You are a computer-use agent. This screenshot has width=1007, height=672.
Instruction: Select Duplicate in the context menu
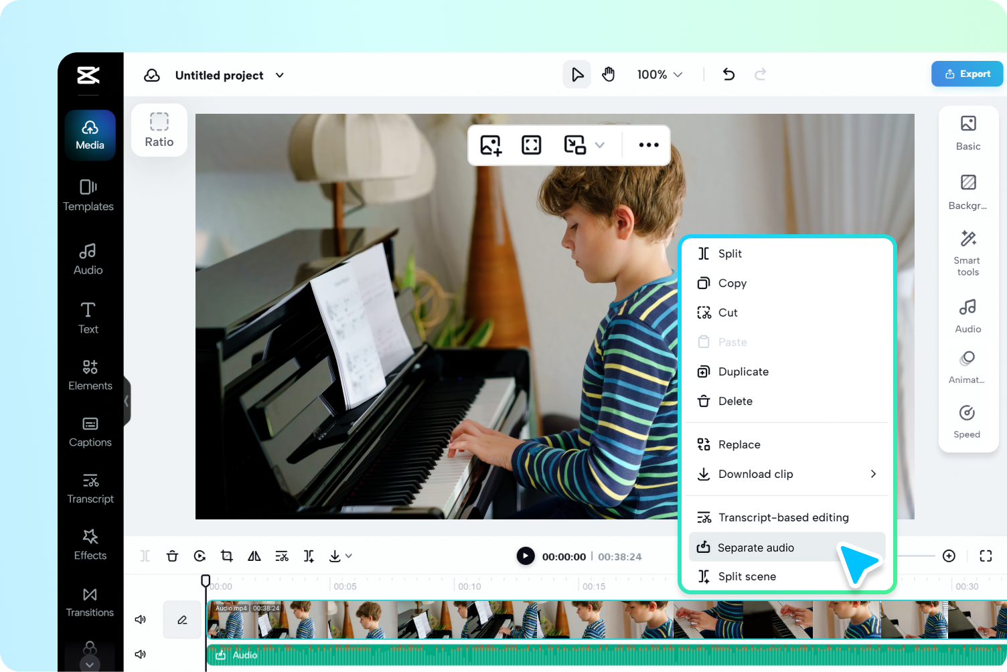click(743, 371)
